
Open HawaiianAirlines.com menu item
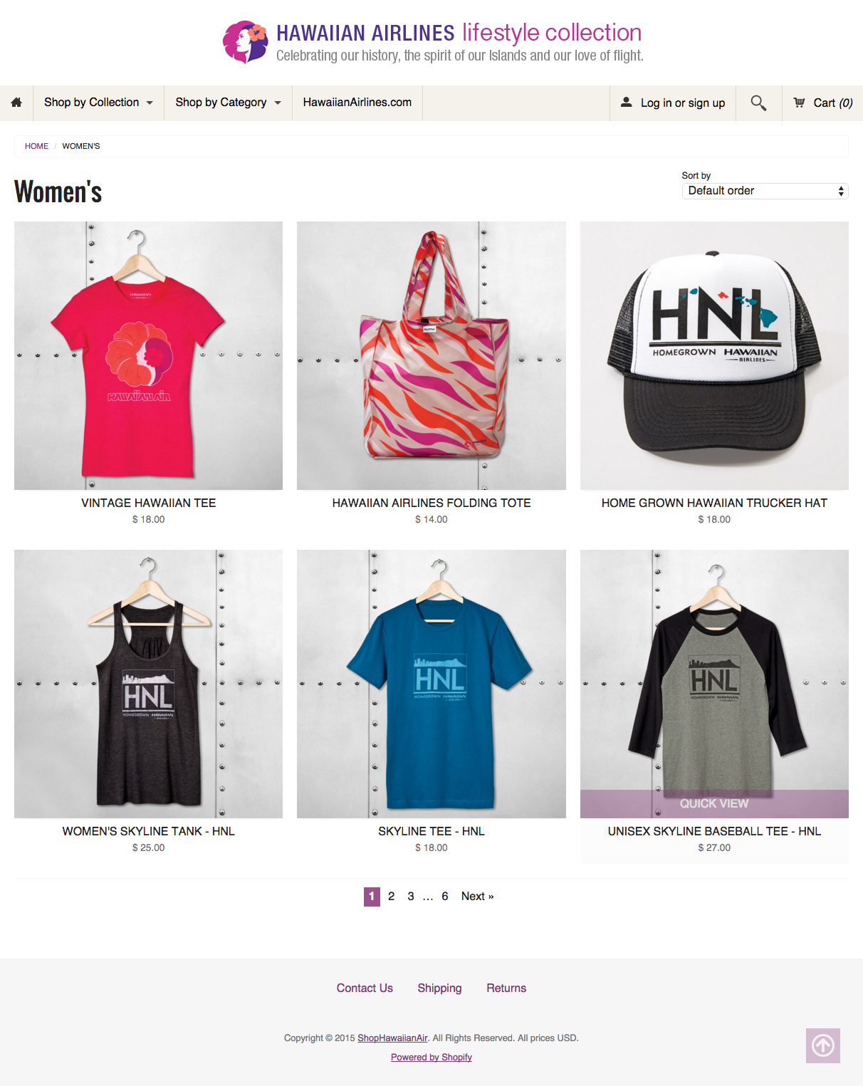357,103
